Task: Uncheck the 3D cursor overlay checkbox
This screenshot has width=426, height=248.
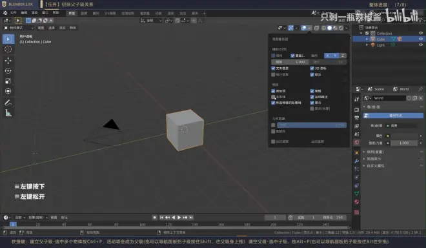Action: click(x=312, y=68)
